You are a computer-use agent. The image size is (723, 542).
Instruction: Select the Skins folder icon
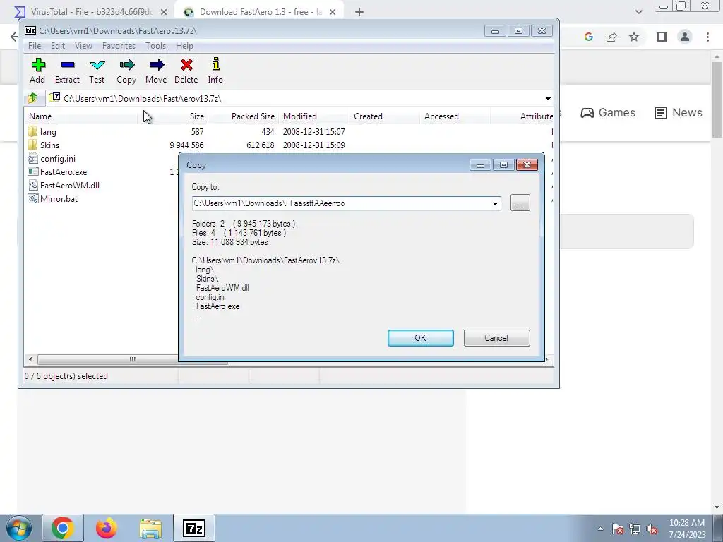coord(32,145)
